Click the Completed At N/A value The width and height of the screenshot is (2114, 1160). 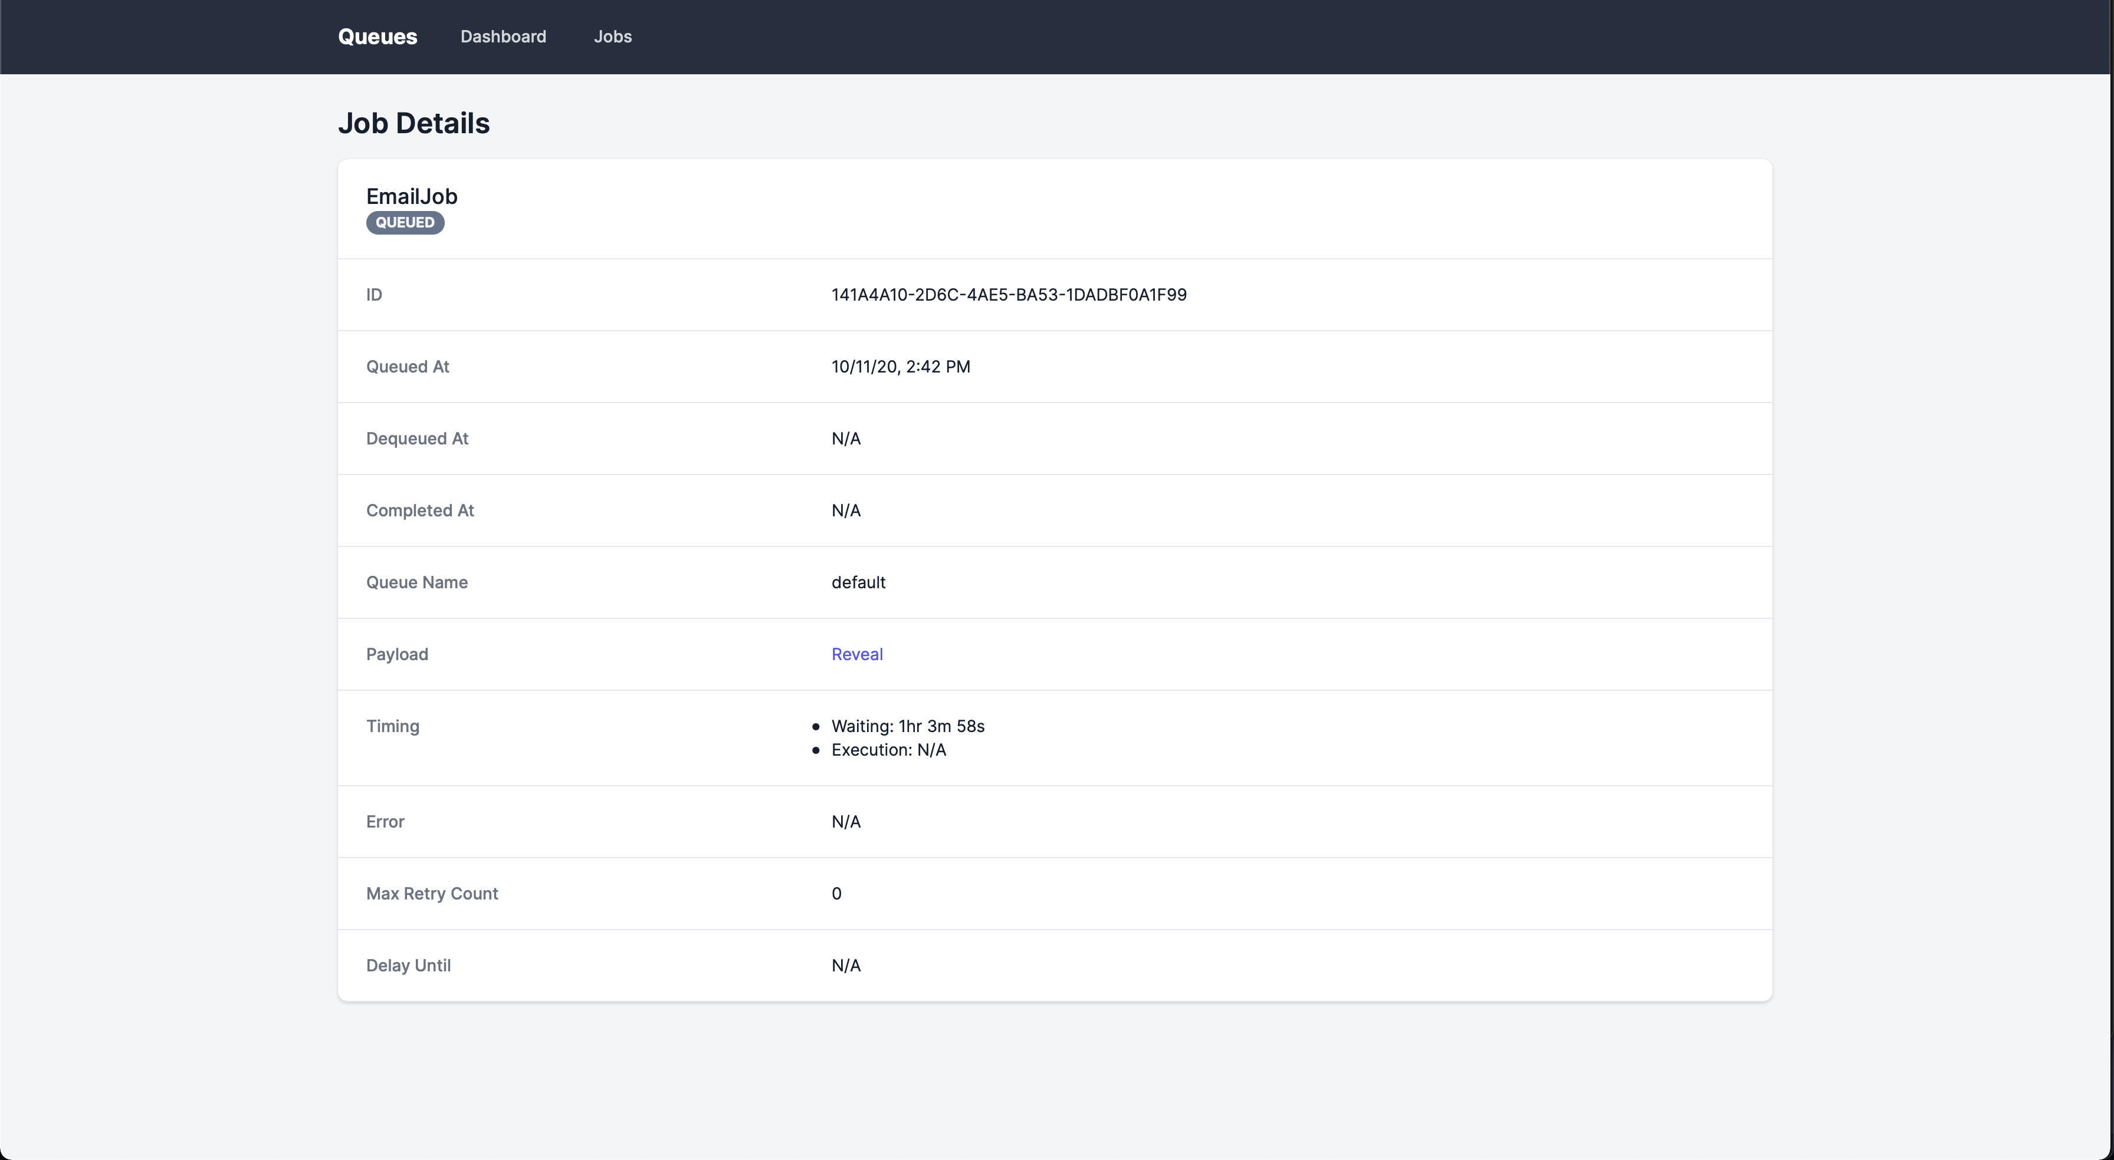click(845, 510)
